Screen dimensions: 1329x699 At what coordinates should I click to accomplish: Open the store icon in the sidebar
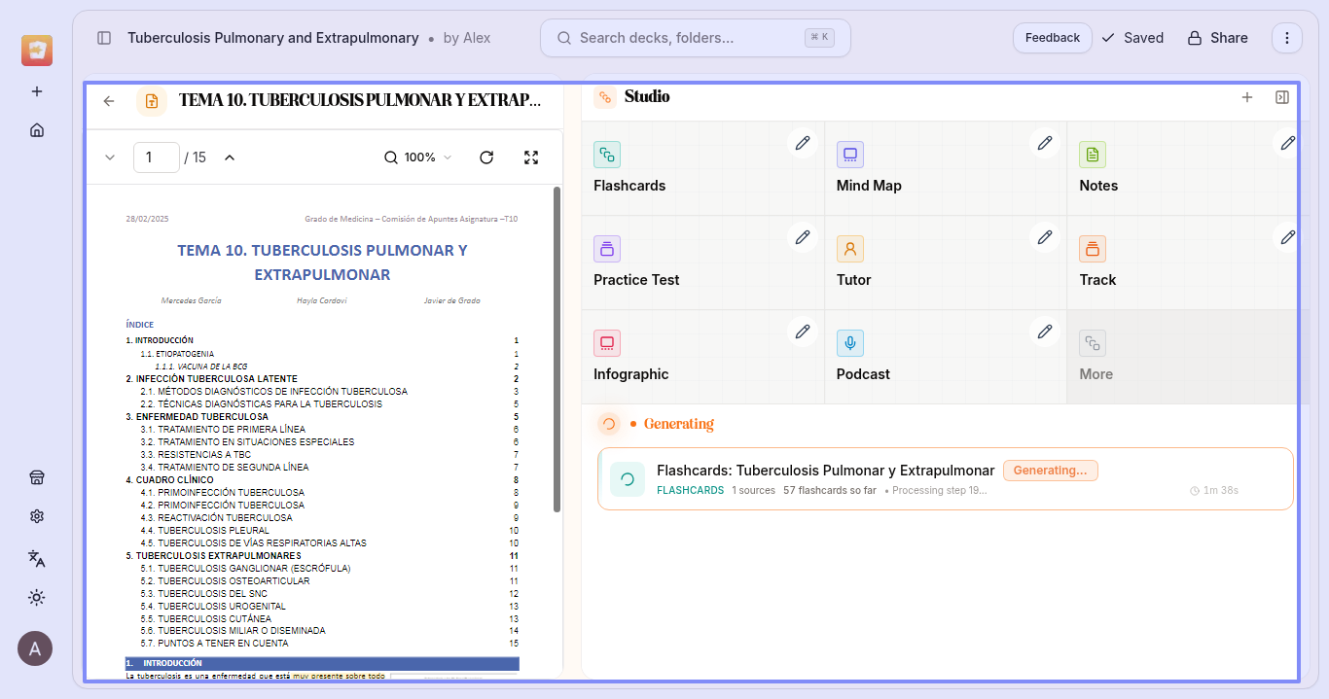(x=37, y=477)
